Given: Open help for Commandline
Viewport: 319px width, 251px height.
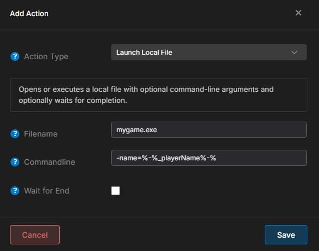Looking at the screenshot, I should [15, 162].
